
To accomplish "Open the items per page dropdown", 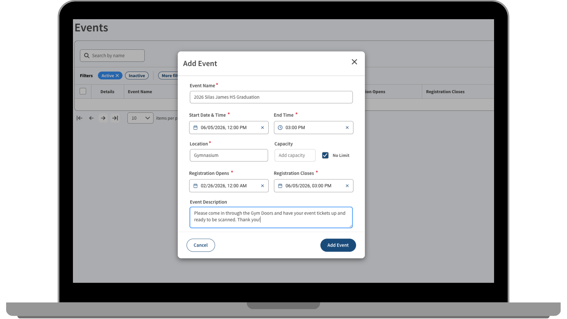I will (140, 118).
